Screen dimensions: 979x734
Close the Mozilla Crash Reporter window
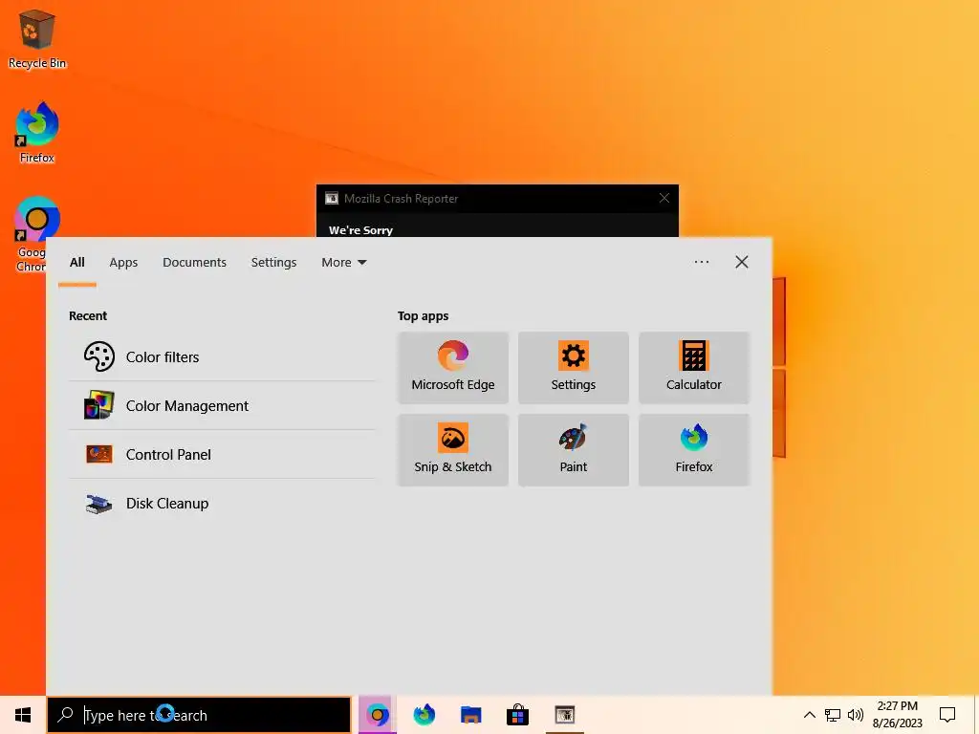664,199
